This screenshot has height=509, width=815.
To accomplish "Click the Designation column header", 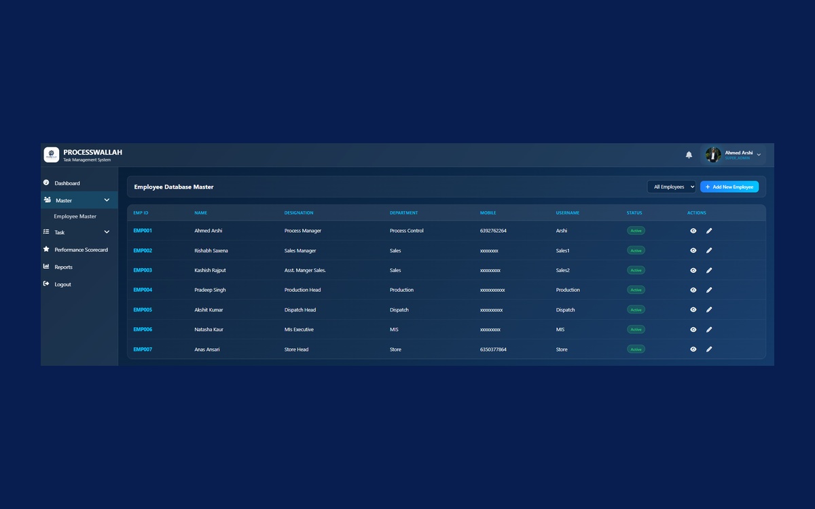I will coord(299,213).
